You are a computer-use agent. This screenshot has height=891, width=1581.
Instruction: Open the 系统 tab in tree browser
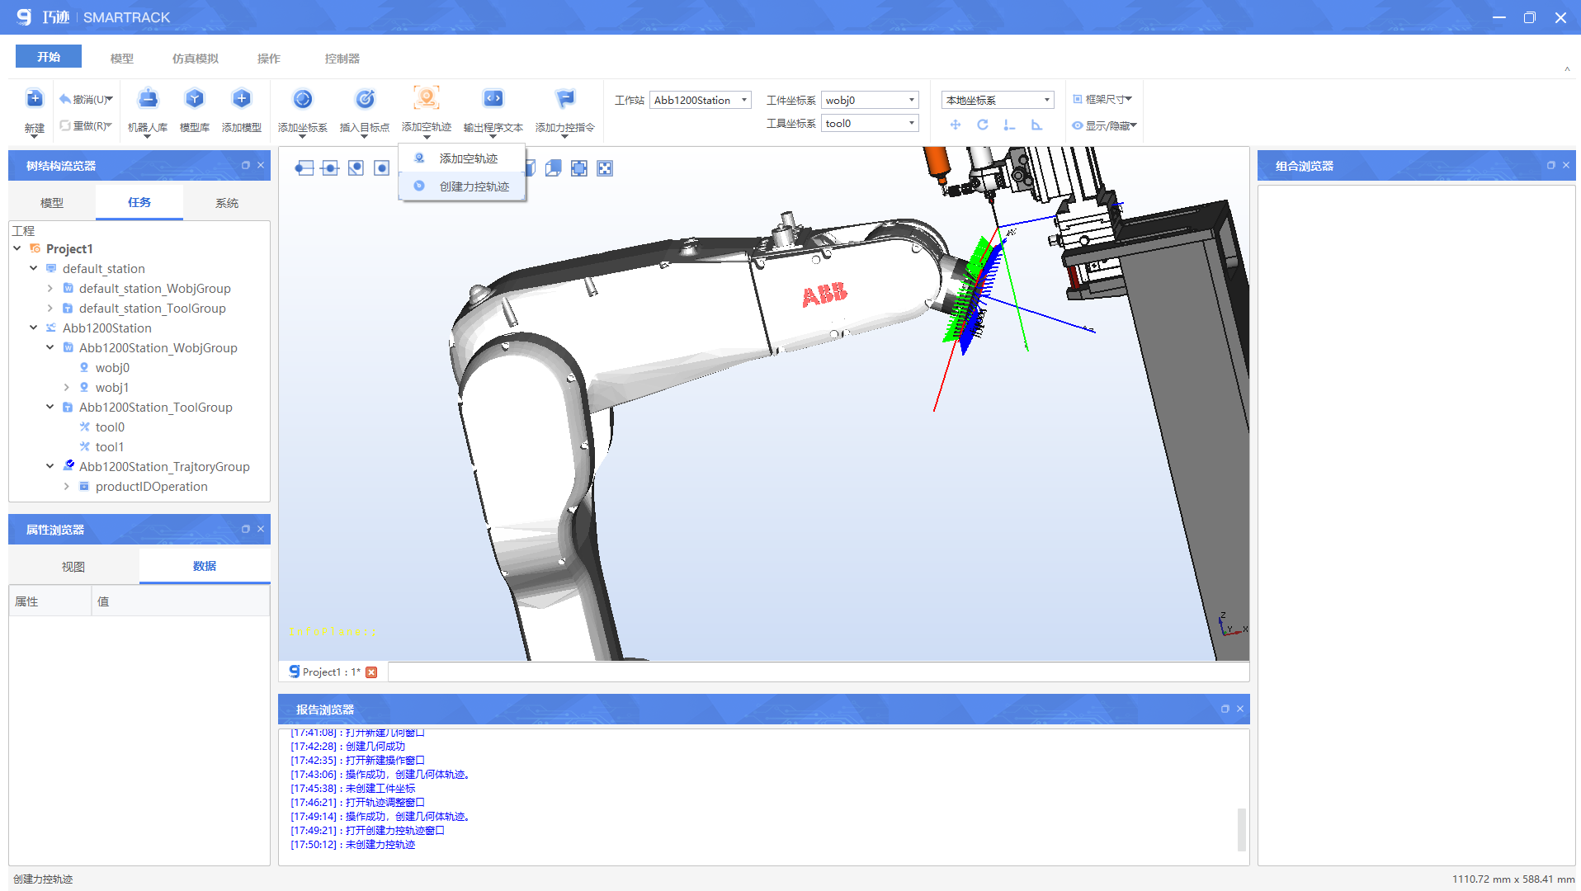tap(227, 203)
